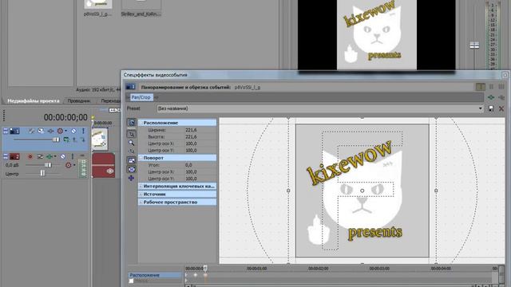This screenshot has height=287, width=511.
Task: Open plug-in chain green icon
Action: (x=491, y=97)
